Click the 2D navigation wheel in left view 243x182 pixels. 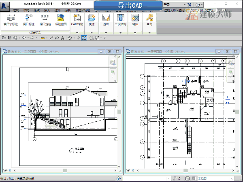click(113, 63)
